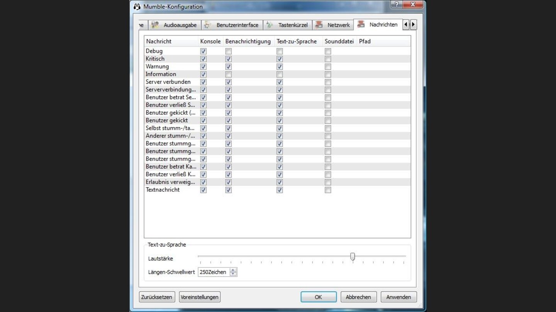The height and width of the screenshot is (312, 556).
Task: Confirm with the OK button
Action: click(x=319, y=297)
